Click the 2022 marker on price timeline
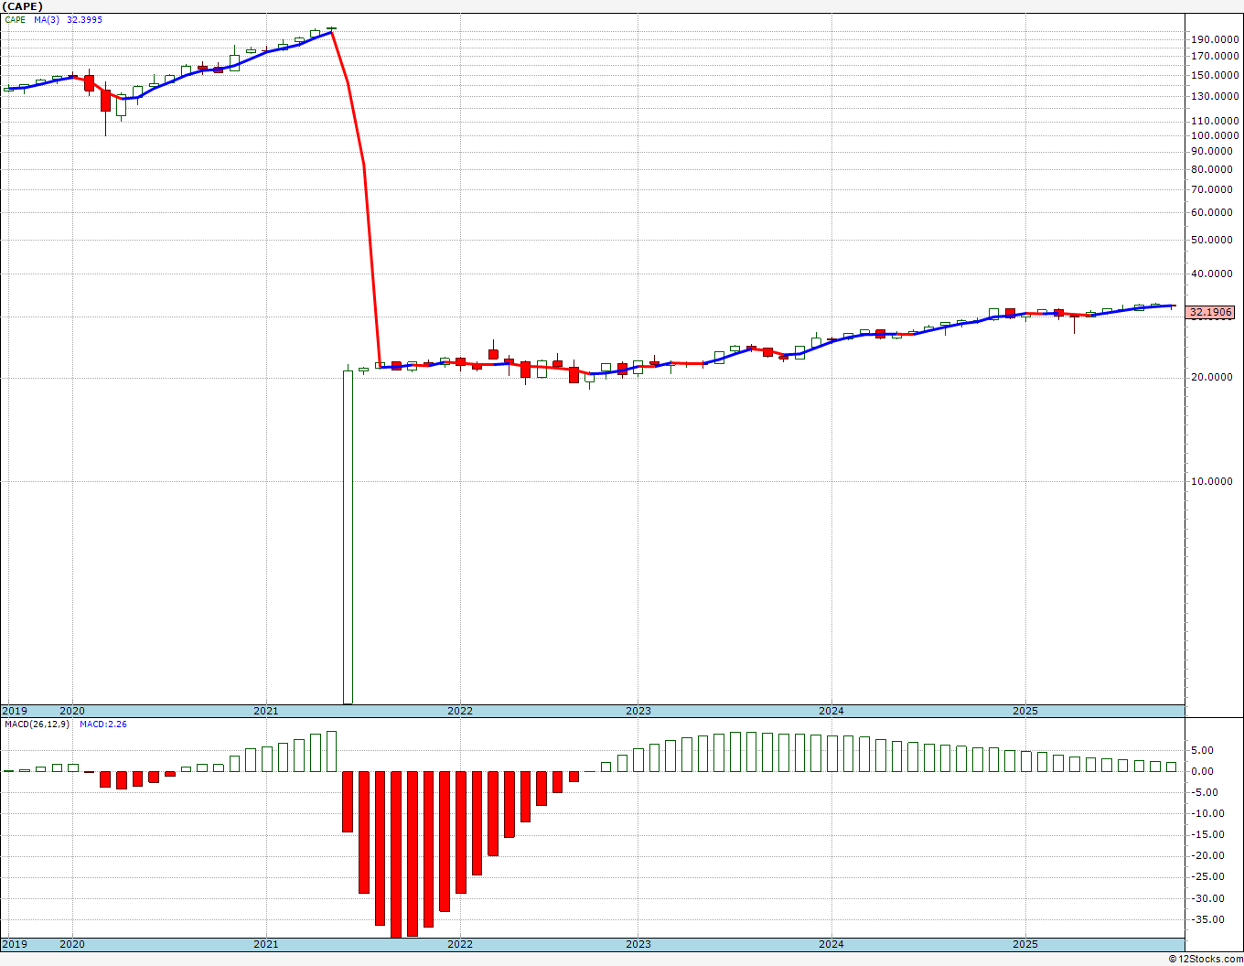Screen dimensions: 1244x966 (x=460, y=711)
